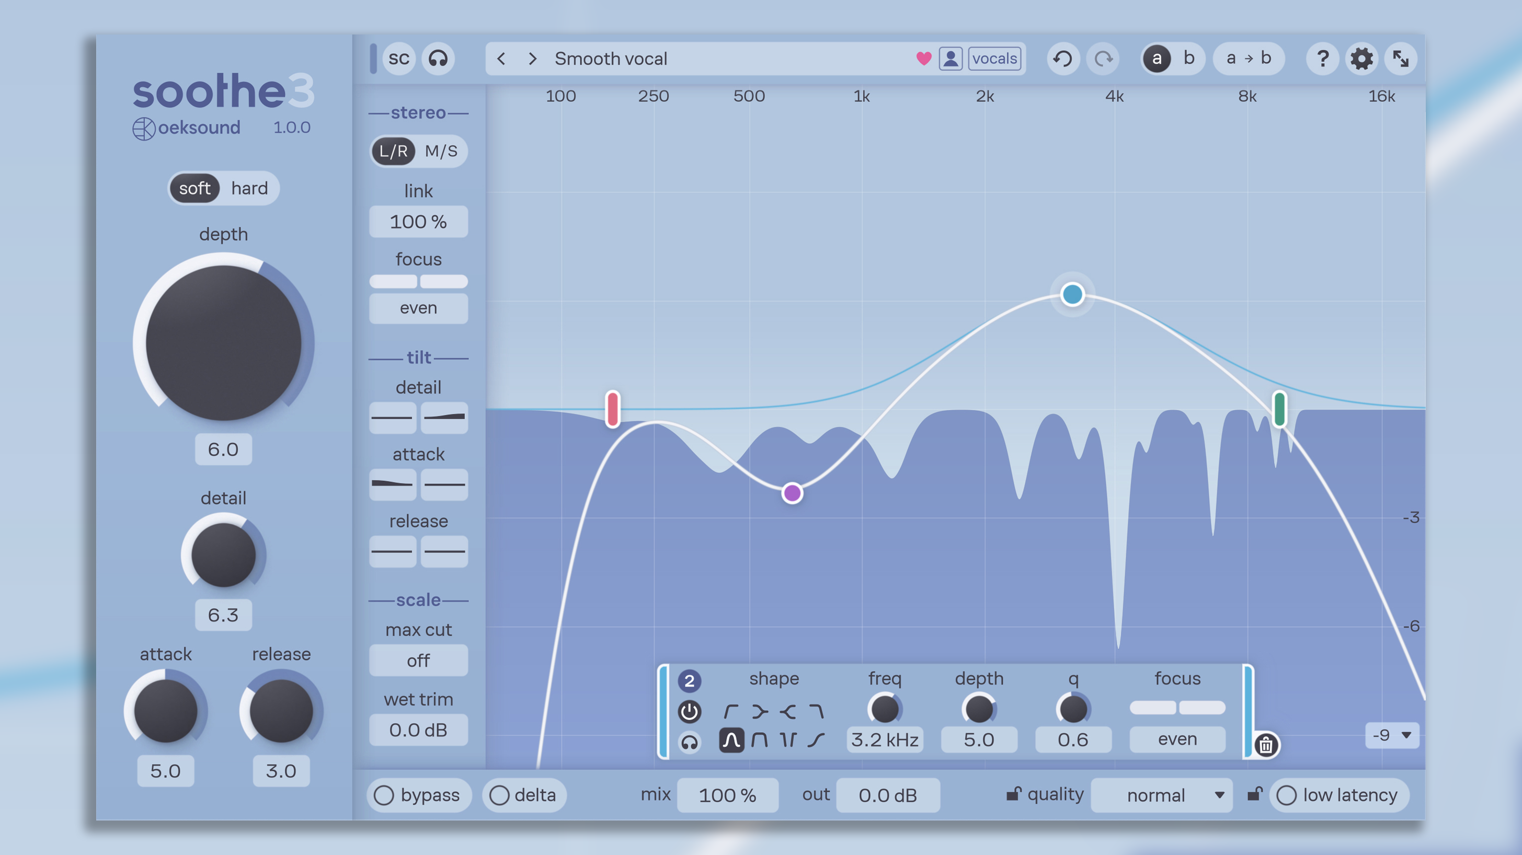The image size is (1522, 855).
Task: Click the left tilt attack box with falling slope
Action: coord(392,484)
